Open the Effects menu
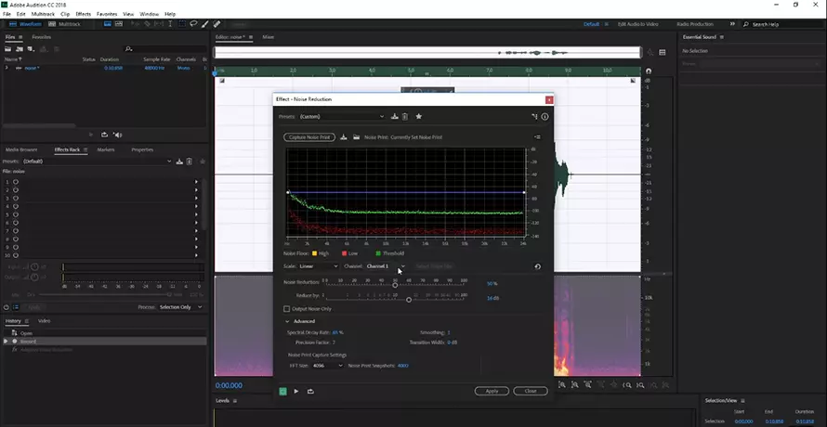The image size is (827, 427). click(83, 15)
